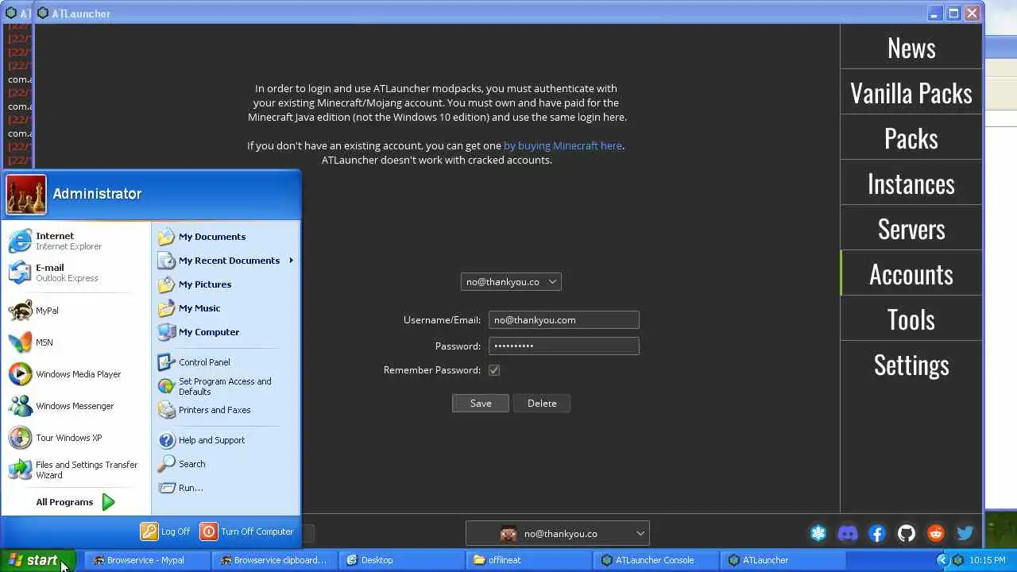Image resolution: width=1017 pixels, height=572 pixels.
Task: Click the 10:15 PM taskbar clock
Action: pos(988,560)
